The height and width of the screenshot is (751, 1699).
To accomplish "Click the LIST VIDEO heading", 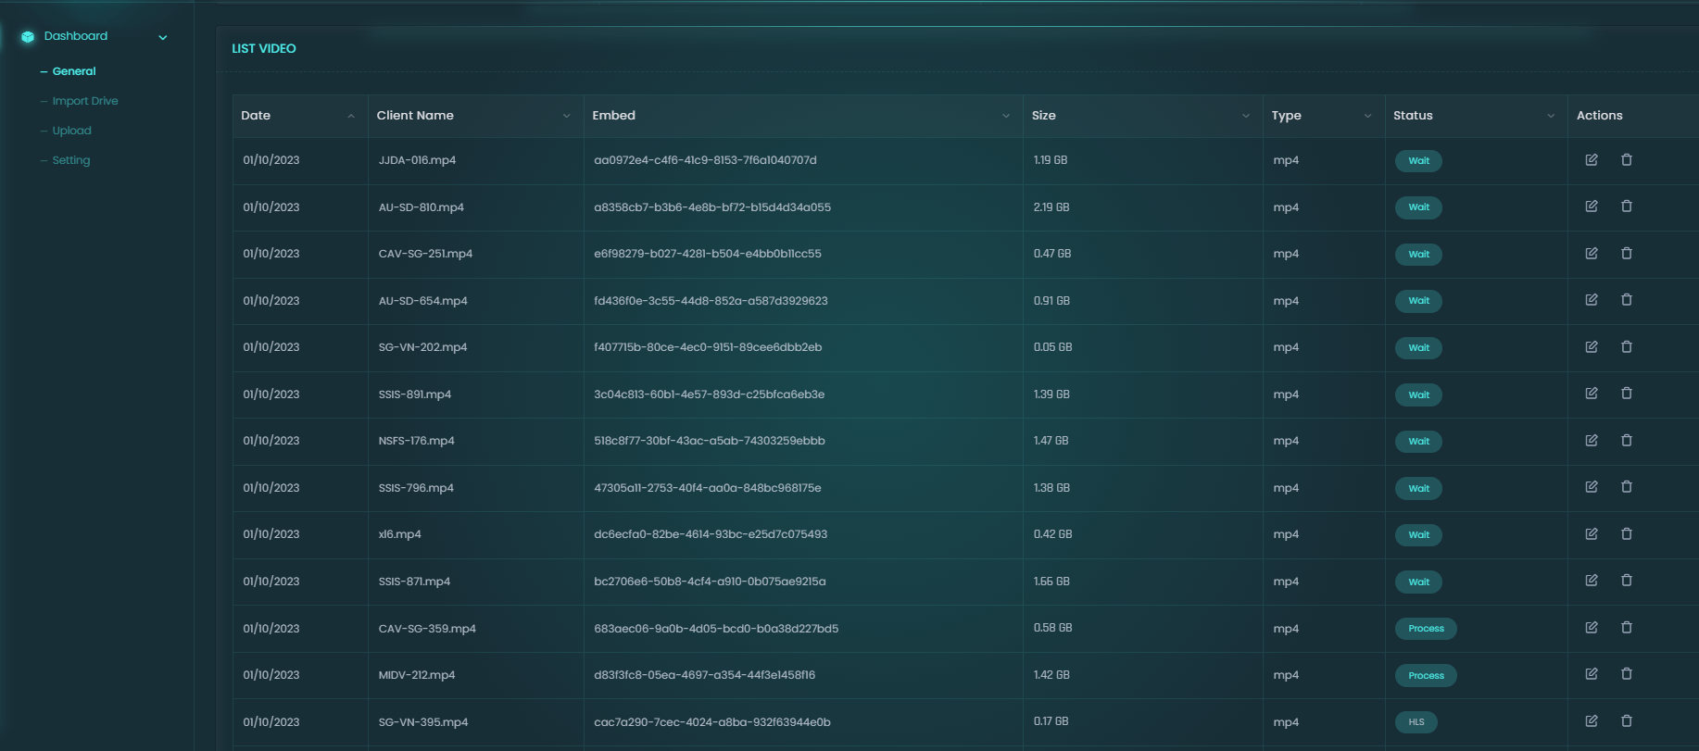I will 264,48.
